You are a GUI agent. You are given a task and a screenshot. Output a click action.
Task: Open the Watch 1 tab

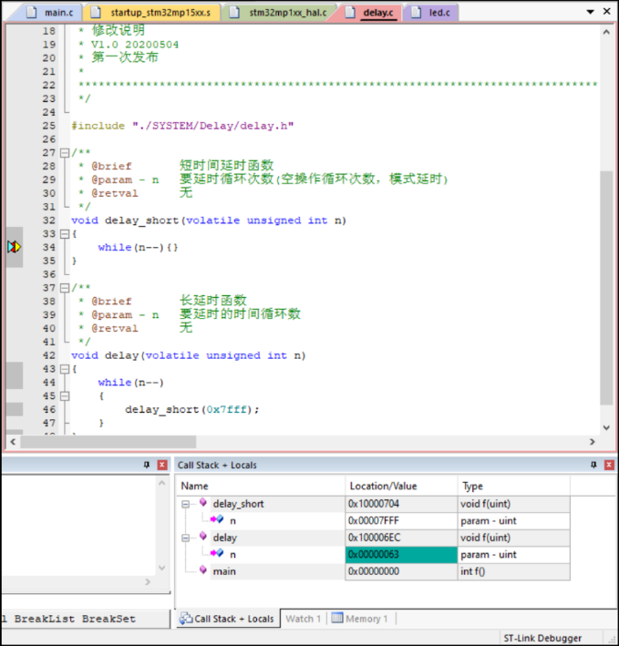coord(304,619)
